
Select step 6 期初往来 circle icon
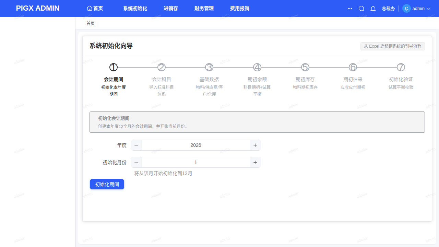pos(353,67)
